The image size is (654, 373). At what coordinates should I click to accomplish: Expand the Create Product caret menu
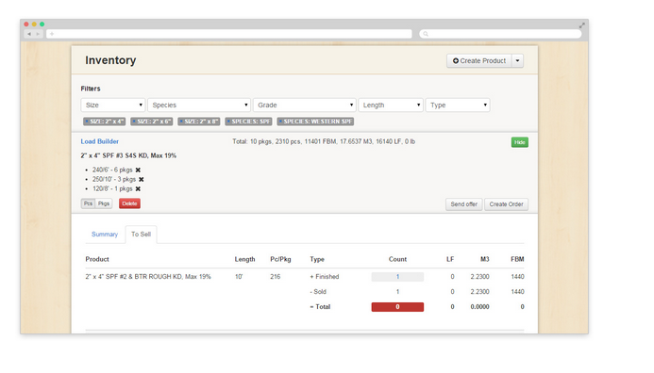517,61
